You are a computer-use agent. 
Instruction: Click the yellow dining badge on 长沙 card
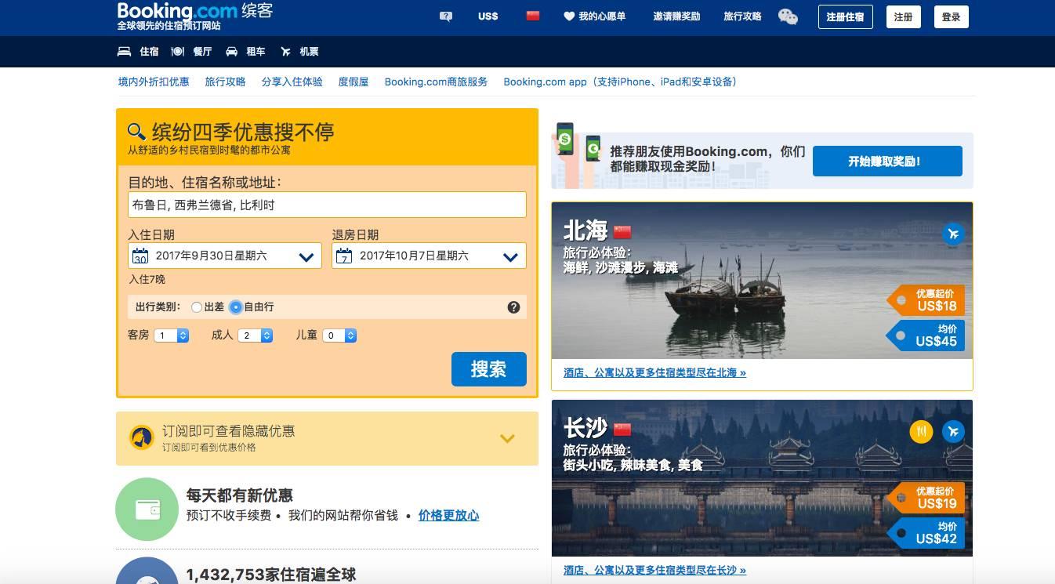point(922,431)
